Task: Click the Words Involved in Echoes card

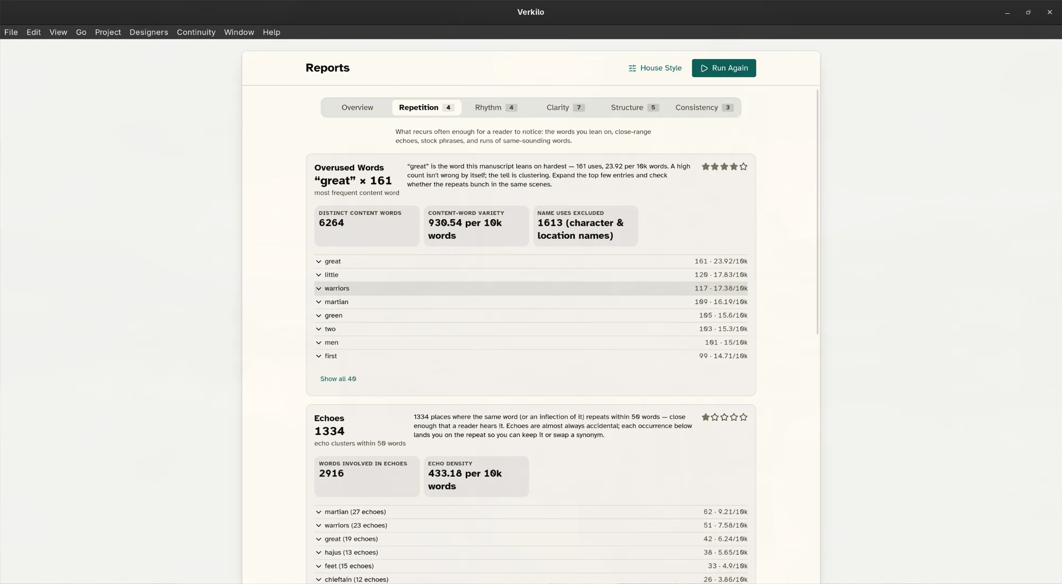Action: click(367, 476)
